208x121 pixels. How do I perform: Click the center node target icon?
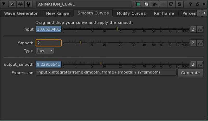(12, 4)
